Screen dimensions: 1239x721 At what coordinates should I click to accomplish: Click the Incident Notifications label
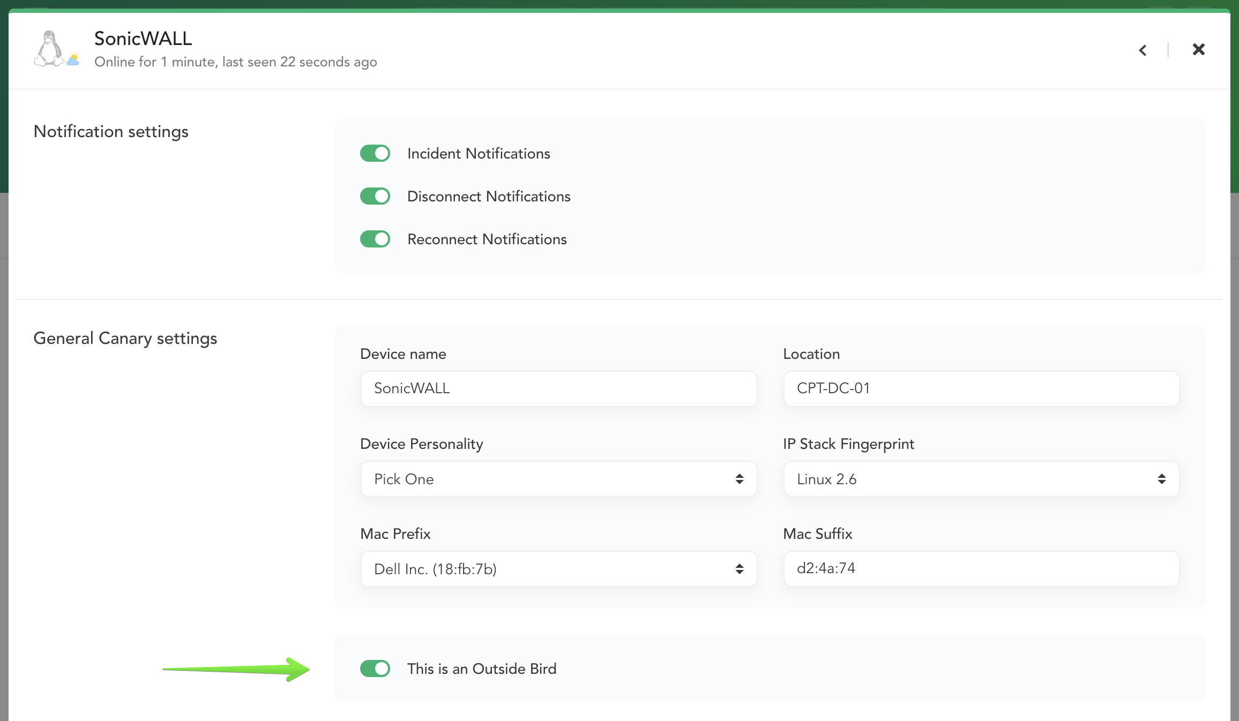click(x=479, y=154)
